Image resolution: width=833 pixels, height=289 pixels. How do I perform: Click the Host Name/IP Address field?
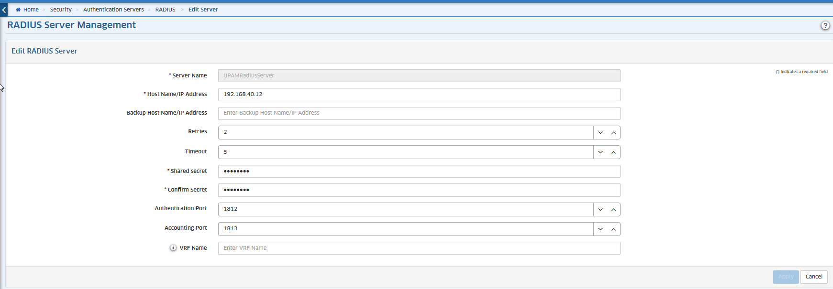(x=419, y=95)
